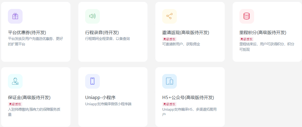Click the 'Uniapp支持编译微信小程序端' description
Viewport: 302px width, 127px height.
pos(108,104)
